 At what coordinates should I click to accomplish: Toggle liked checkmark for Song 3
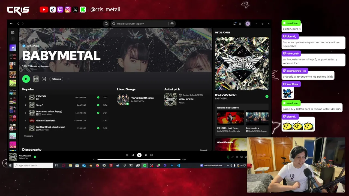coord(98,105)
